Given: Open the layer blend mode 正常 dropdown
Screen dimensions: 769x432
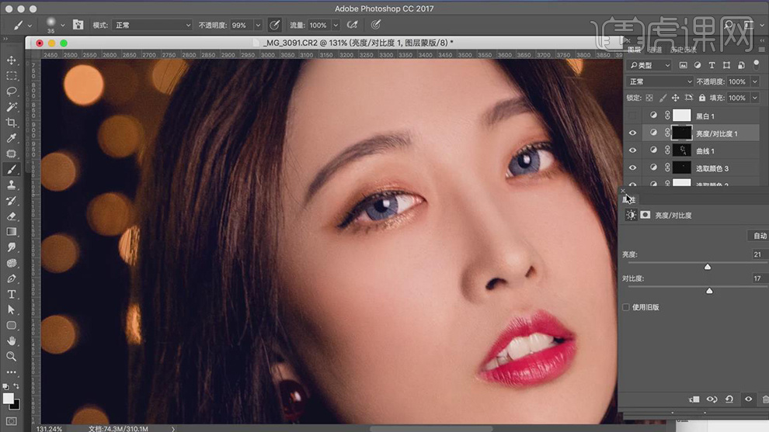Looking at the screenshot, I should 660,81.
